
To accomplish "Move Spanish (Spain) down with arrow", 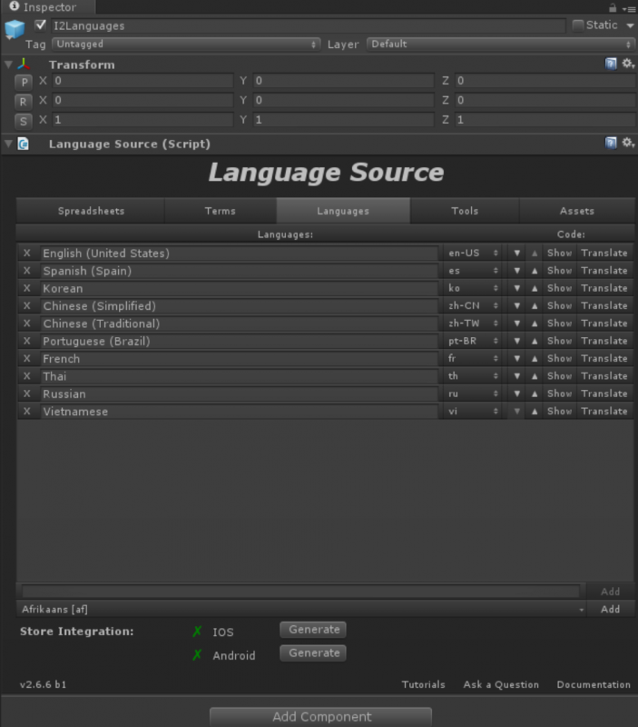I will click(x=516, y=271).
